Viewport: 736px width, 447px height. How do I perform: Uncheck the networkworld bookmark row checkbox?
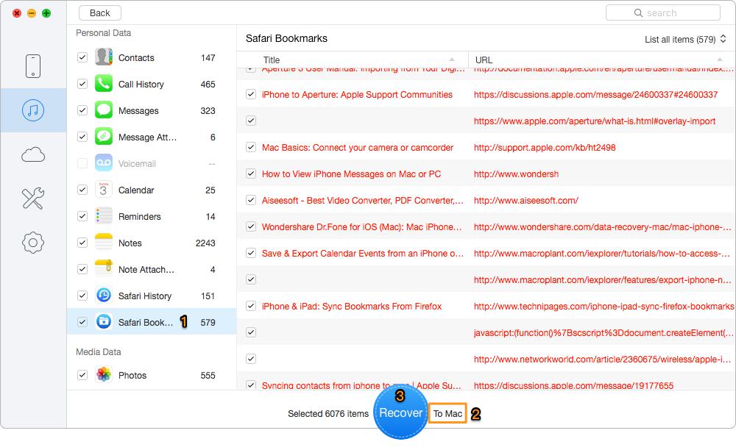coord(251,360)
